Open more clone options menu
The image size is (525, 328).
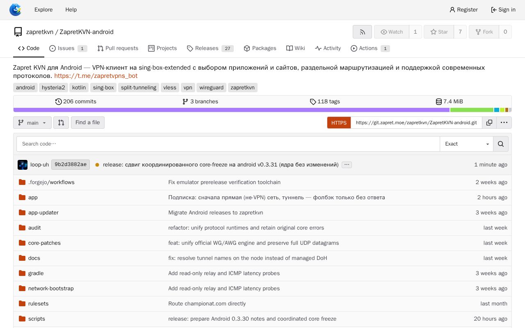click(x=504, y=123)
